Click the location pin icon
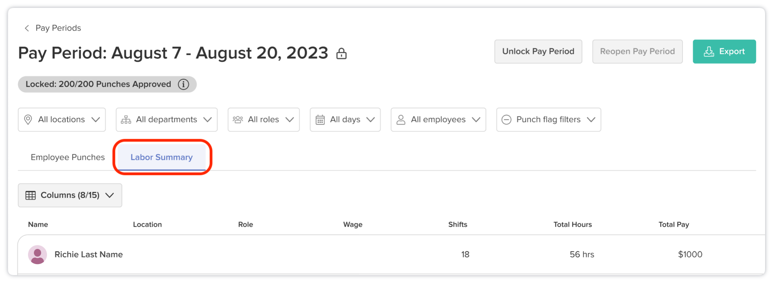Viewport: 773px width, 283px height. click(28, 119)
